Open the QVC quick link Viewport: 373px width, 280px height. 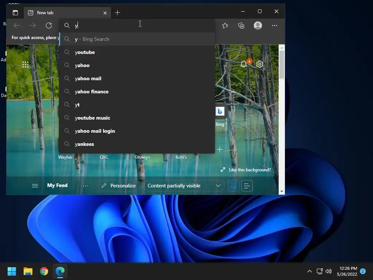(x=104, y=157)
